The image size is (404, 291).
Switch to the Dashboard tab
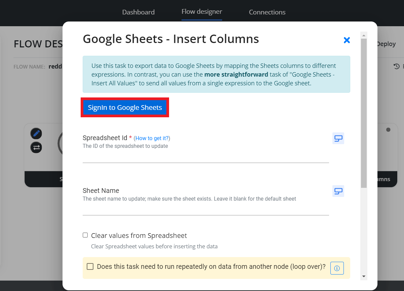(138, 12)
